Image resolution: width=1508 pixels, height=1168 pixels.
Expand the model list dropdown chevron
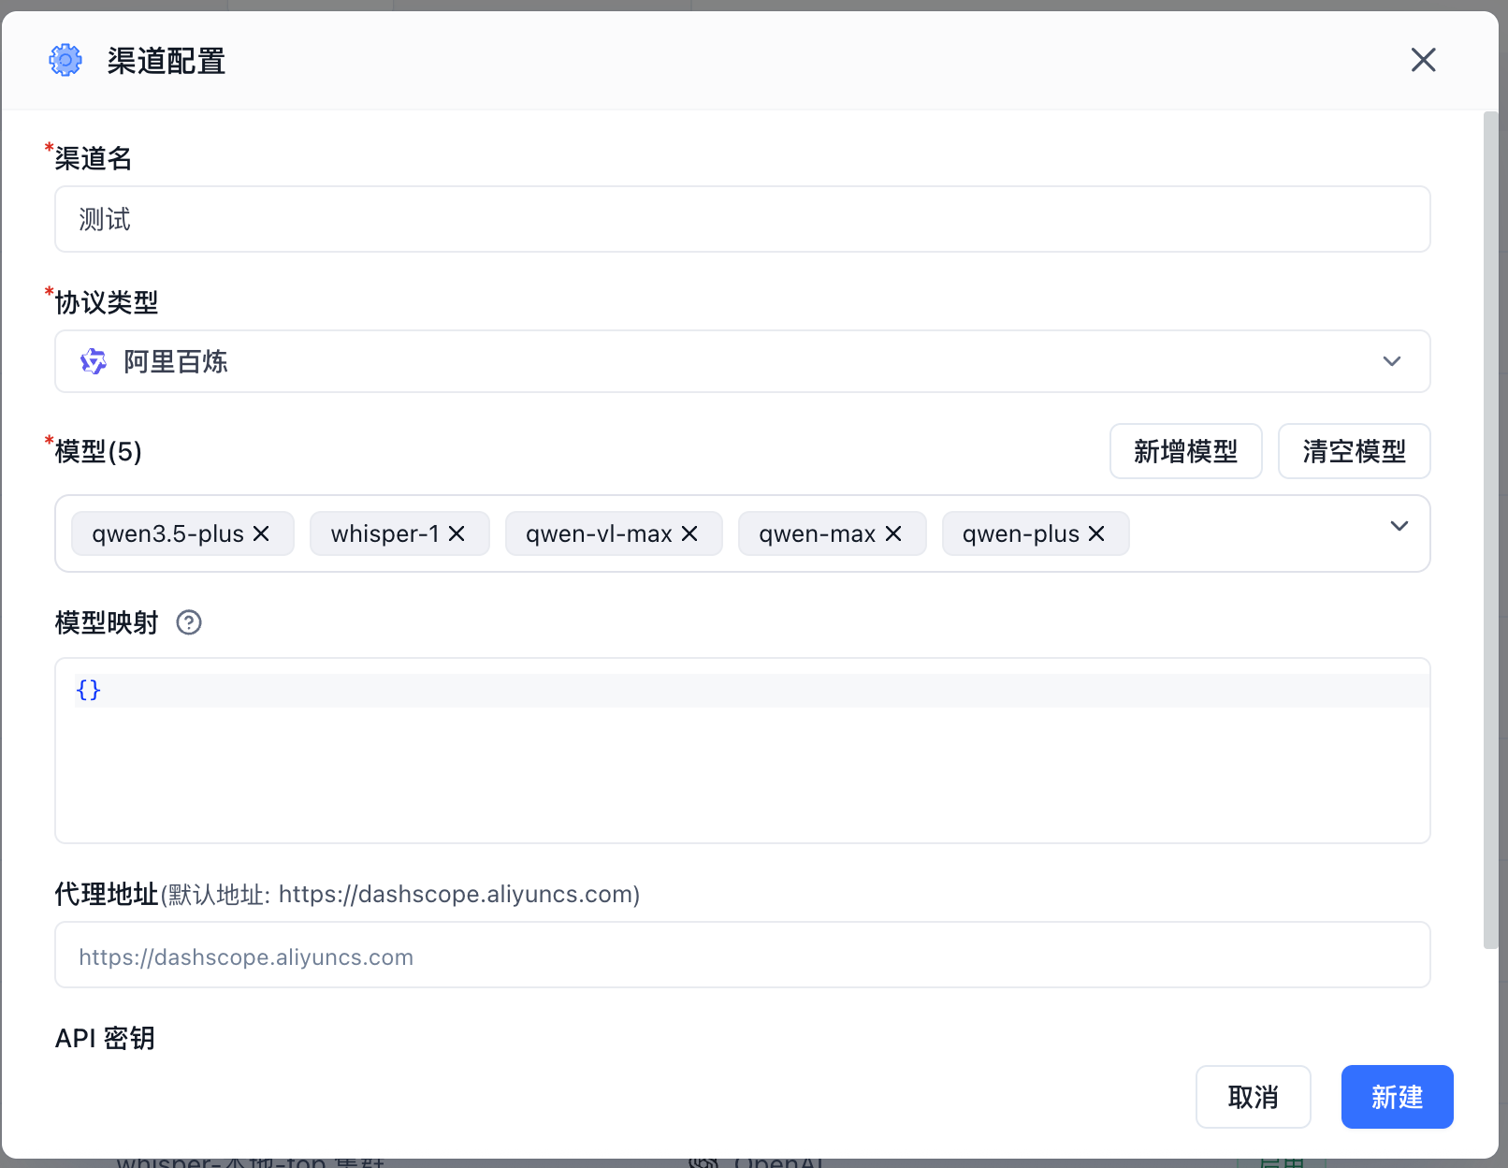(x=1399, y=526)
